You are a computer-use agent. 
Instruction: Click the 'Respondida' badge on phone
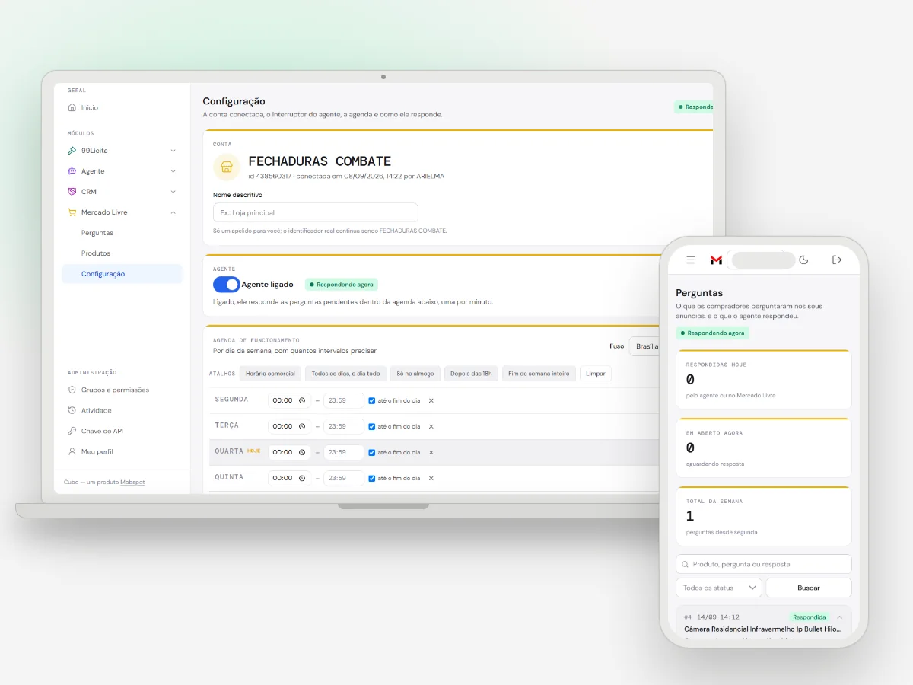809,617
